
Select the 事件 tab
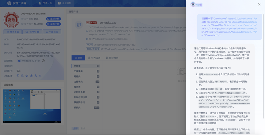[x=78, y=58]
